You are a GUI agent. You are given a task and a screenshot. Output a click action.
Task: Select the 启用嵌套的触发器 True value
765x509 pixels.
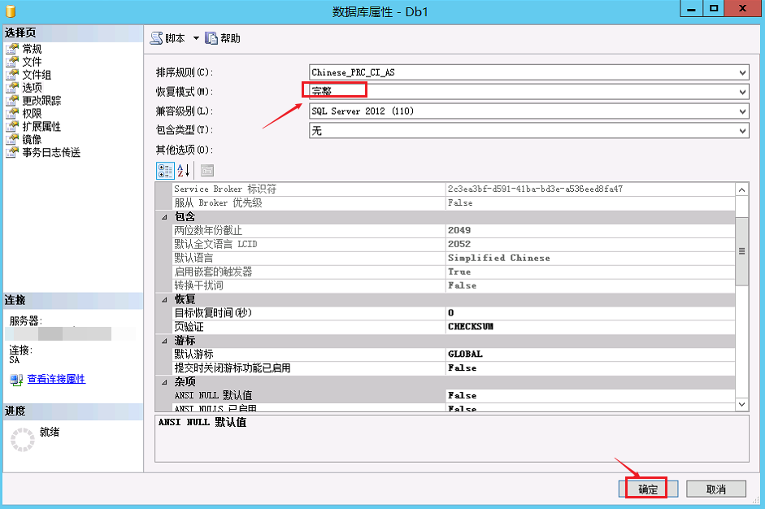pyautogui.click(x=590, y=272)
